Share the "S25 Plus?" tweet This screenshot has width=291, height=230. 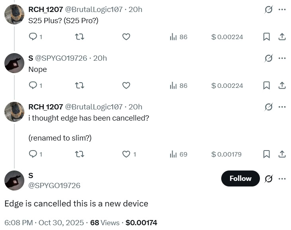tap(282, 37)
